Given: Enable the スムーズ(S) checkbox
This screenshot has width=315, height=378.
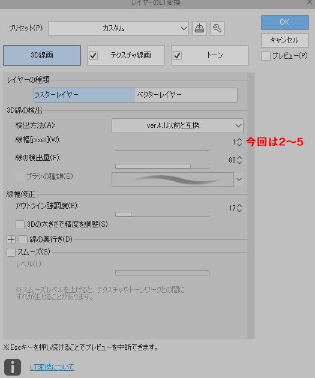Looking at the screenshot, I should (x=11, y=253).
